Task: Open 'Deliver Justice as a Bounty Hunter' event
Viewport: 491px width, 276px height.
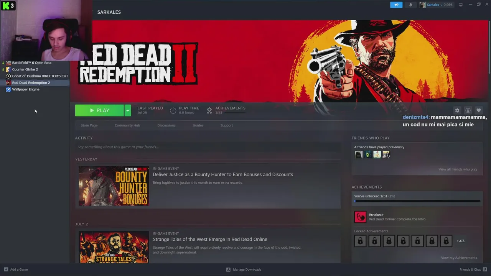Action: pyautogui.click(x=223, y=174)
